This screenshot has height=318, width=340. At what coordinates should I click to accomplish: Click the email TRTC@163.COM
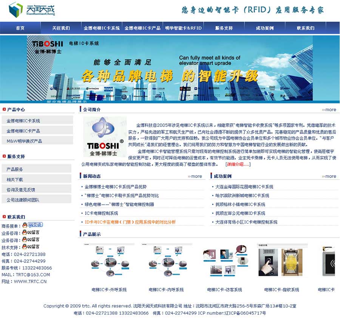(33, 275)
